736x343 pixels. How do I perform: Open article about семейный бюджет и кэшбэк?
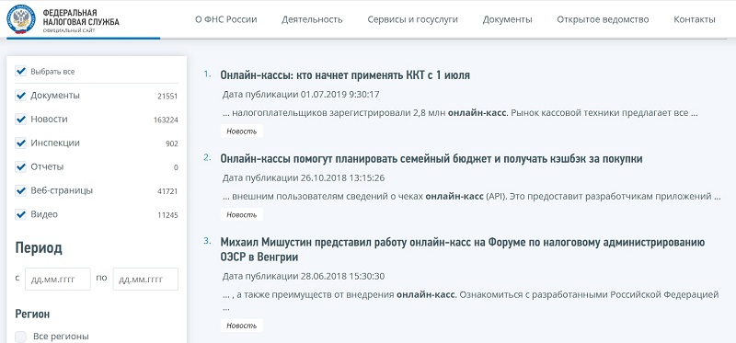coord(431,158)
